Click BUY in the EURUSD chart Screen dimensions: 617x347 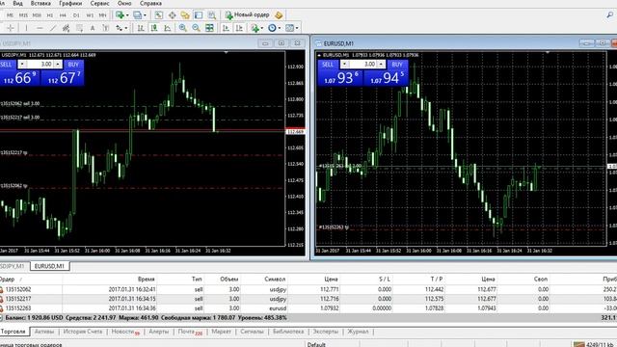[397, 65]
